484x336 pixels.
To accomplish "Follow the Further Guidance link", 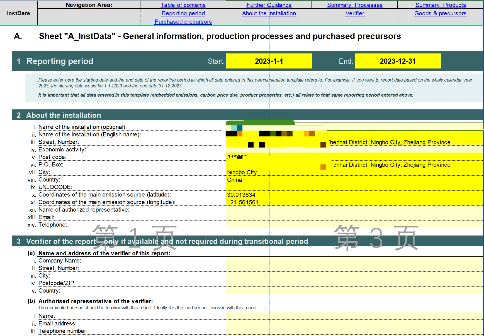I will [269, 5].
